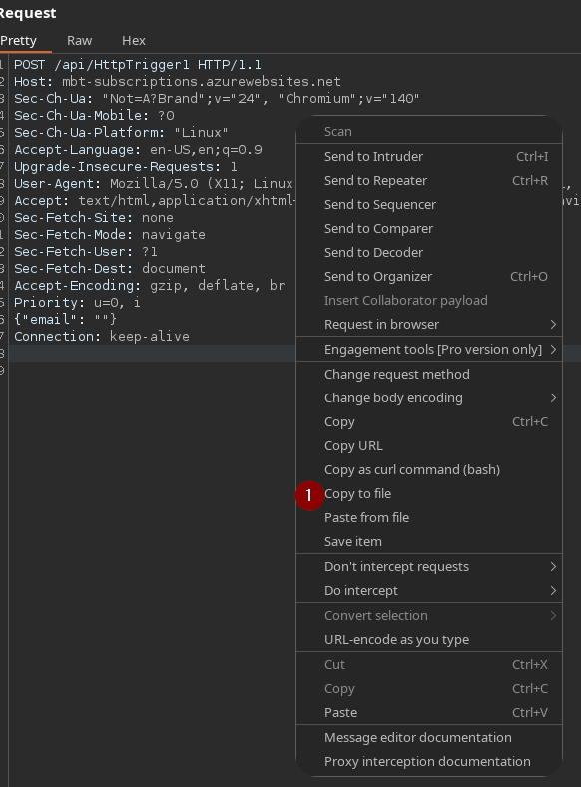Click the Sec-Fetch-Dest: document line
581x787 pixels.
tap(110, 268)
